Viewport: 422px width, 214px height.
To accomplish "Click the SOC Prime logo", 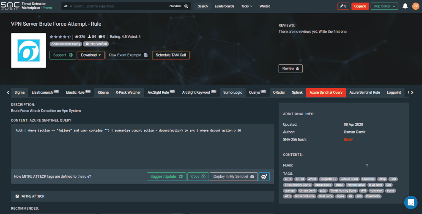I will 10,6.
